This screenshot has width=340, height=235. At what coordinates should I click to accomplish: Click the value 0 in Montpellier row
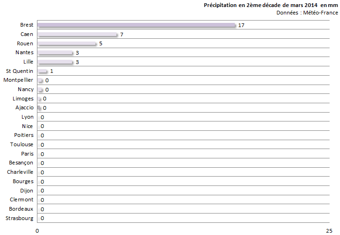(x=47, y=80)
